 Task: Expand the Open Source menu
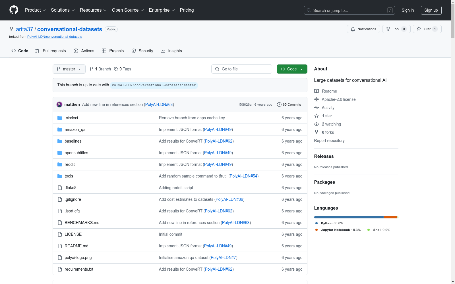(128, 10)
